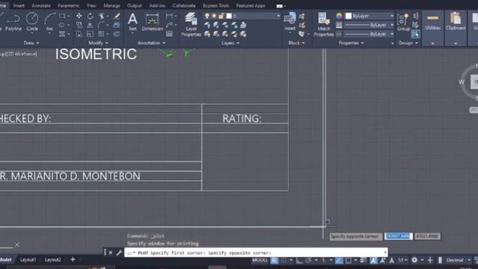Screen dimensions: 478x269
Task: Toggle polar tracking in status bar
Action: (308, 260)
